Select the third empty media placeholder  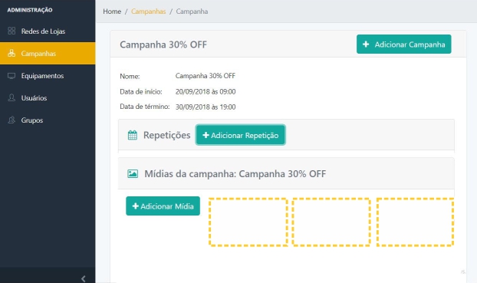click(x=415, y=222)
